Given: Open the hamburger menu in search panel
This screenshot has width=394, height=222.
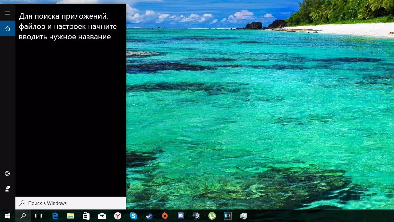Looking at the screenshot, I should tap(8, 13).
